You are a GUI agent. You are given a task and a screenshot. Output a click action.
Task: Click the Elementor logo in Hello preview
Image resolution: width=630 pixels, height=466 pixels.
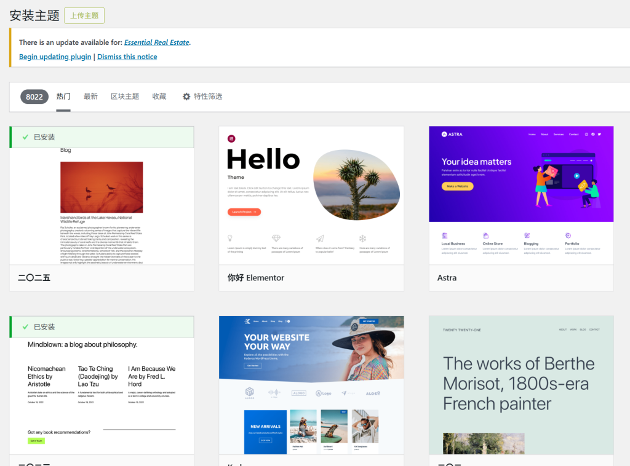coord(231,139)
